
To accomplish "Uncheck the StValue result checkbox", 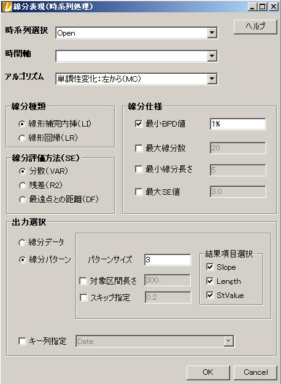I will tap(210, 295).
